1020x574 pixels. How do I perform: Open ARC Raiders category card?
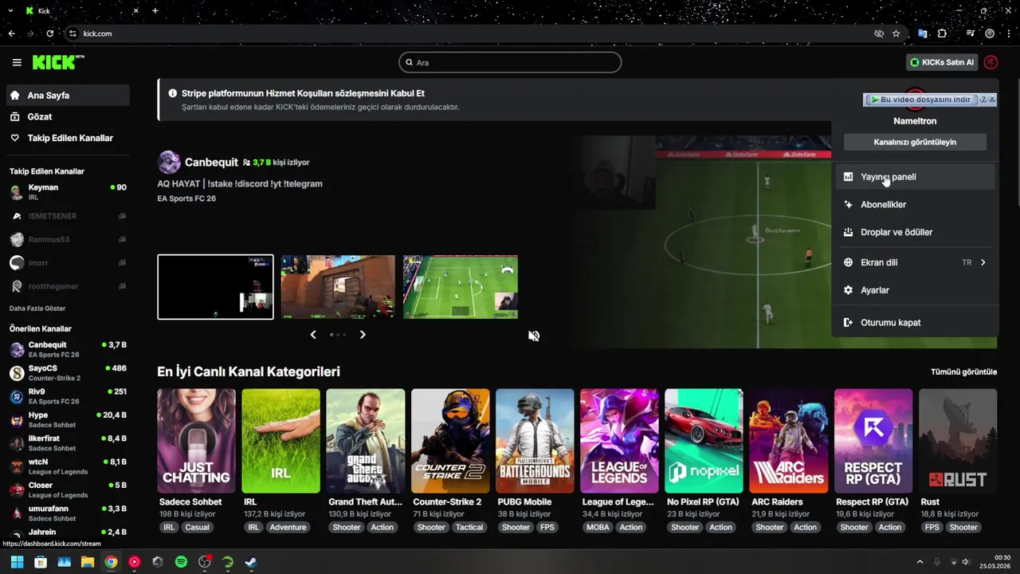pos(789,441)
